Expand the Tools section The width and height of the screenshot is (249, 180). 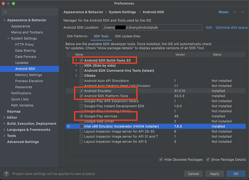(4, 136)
